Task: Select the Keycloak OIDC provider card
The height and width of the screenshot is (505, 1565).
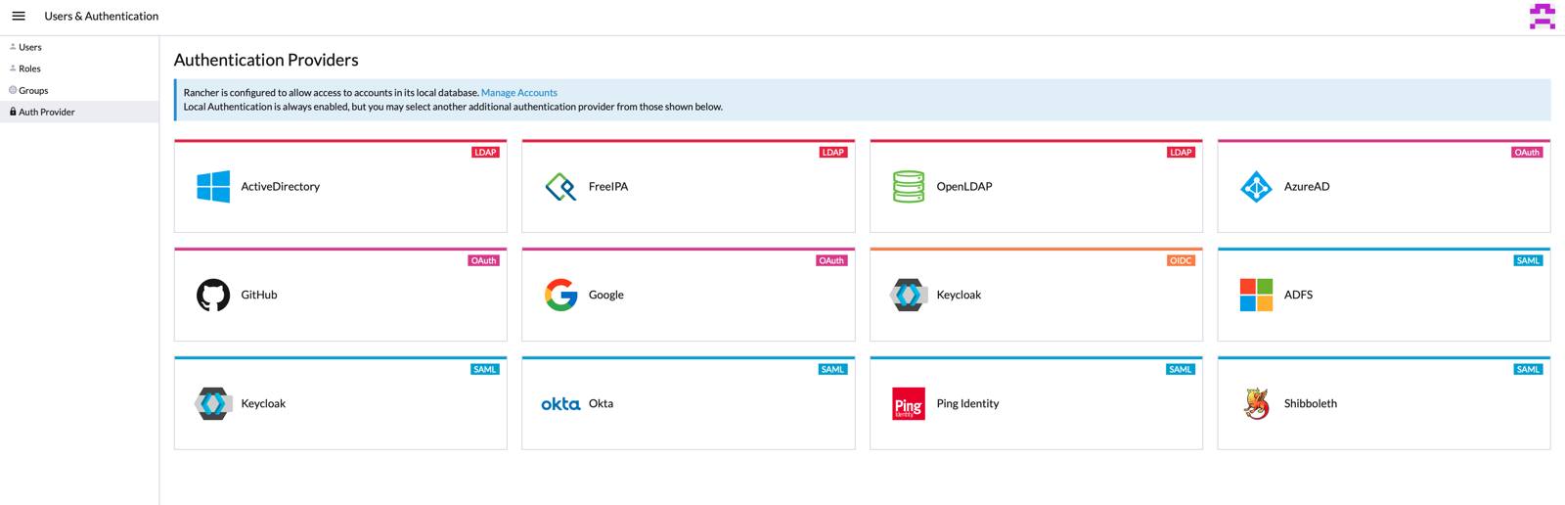Action: click(1035, 296)
